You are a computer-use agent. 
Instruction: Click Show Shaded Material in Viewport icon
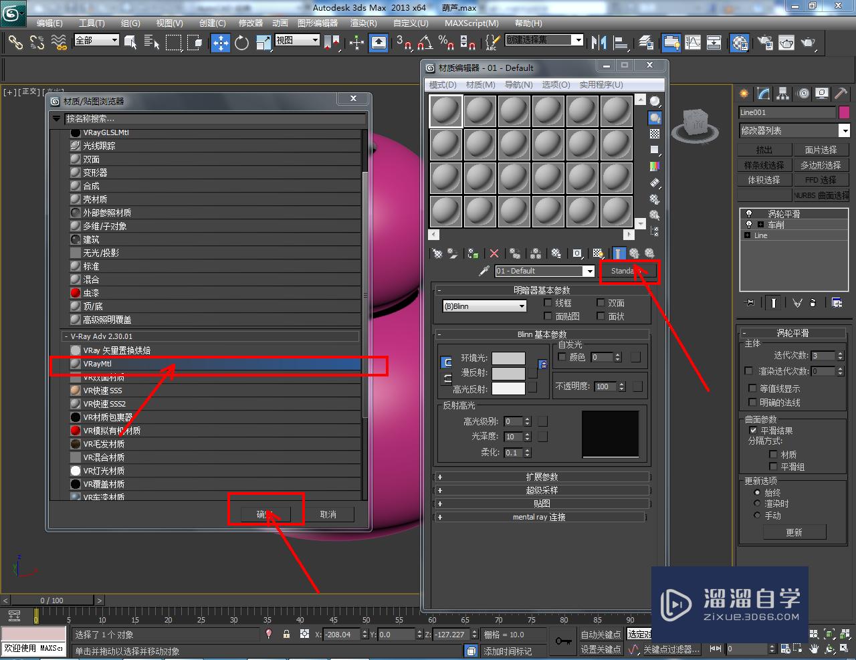[x=598, y=253]
